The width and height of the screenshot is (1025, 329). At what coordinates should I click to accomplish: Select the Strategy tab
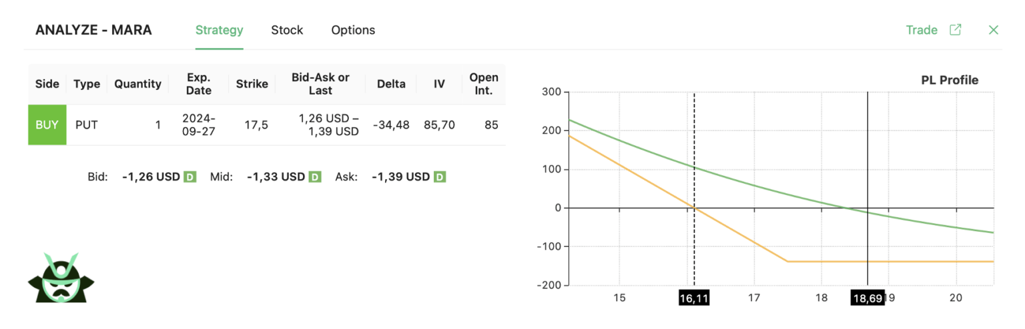[x=219, y=30]
